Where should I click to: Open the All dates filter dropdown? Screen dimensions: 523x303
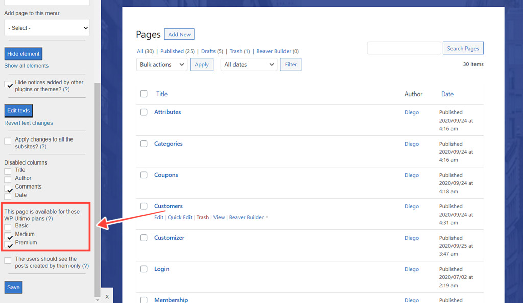coord(249,64)
